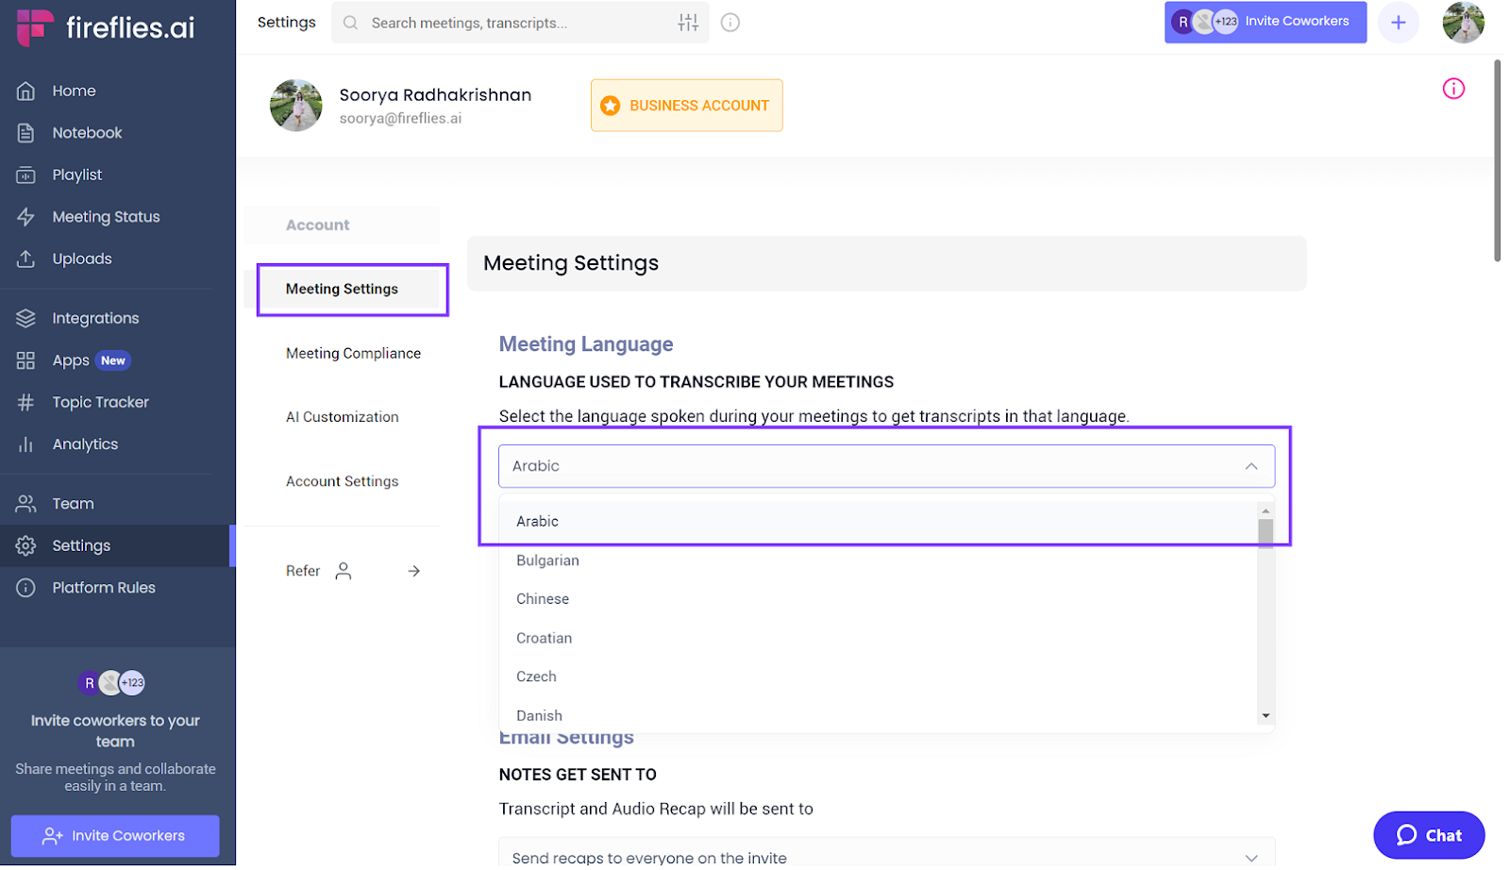Click the Home icon in sidebar

click(x=25, y=92)
